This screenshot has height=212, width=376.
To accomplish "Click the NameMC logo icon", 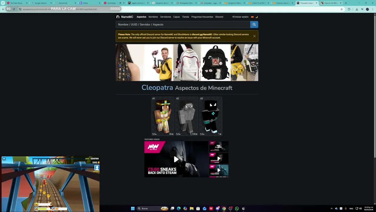I will (x=118, y=17).
